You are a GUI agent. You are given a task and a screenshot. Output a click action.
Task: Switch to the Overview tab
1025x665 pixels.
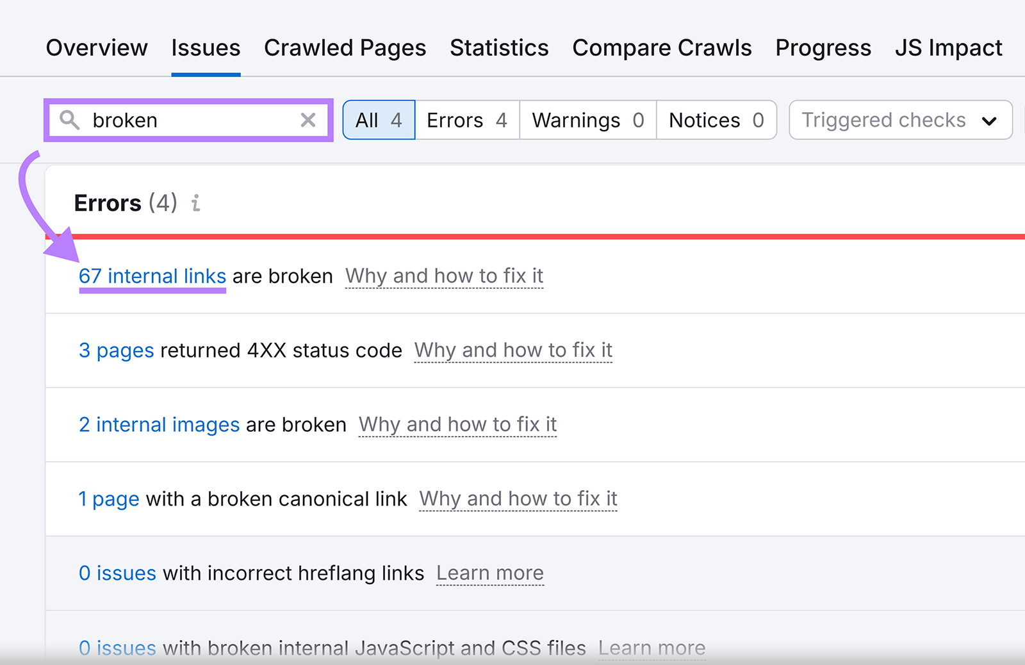coord(96,47)
